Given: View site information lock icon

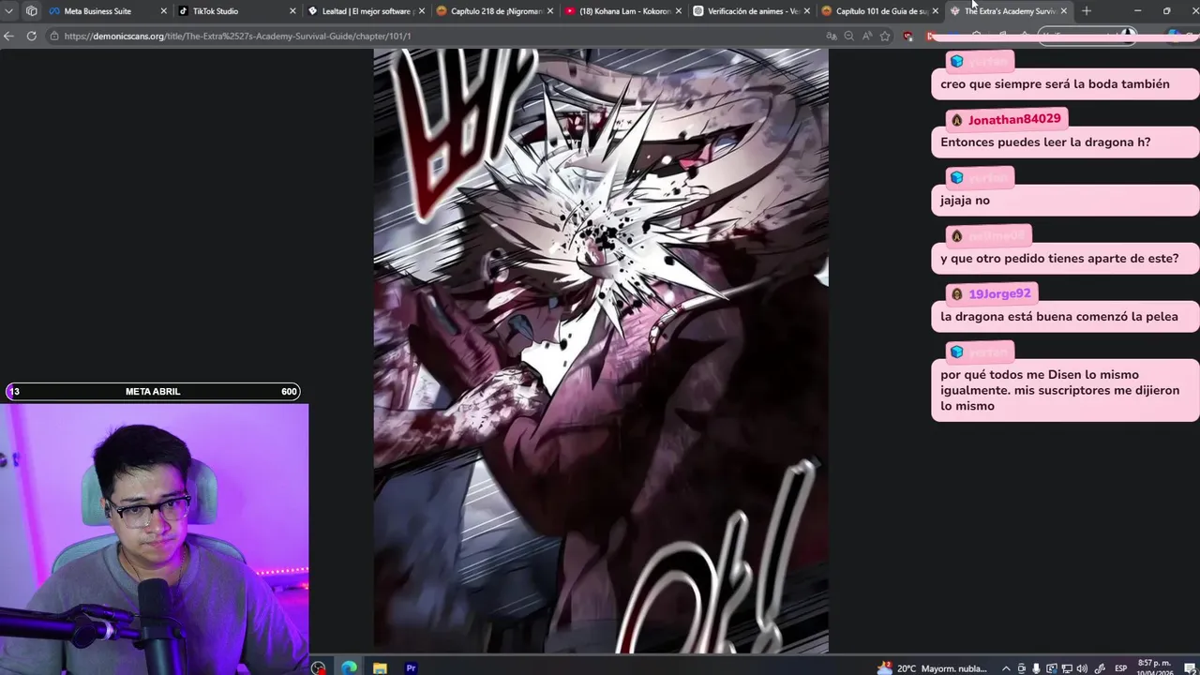Looking at the screenshot, I should (x=55, y=36).
